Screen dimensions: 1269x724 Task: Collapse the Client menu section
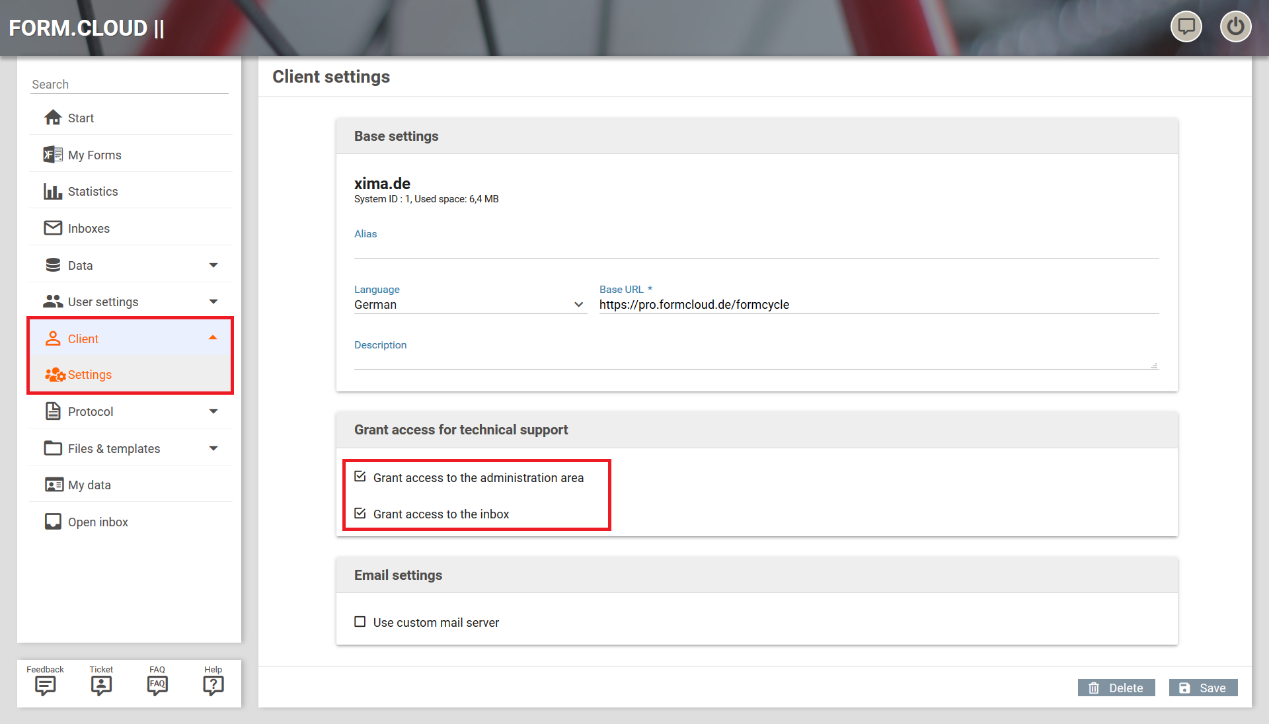213,338
